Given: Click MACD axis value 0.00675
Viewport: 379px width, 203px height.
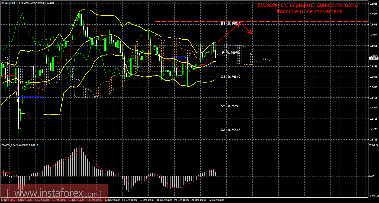Looking at the screenshot, I should click(373, 145).
